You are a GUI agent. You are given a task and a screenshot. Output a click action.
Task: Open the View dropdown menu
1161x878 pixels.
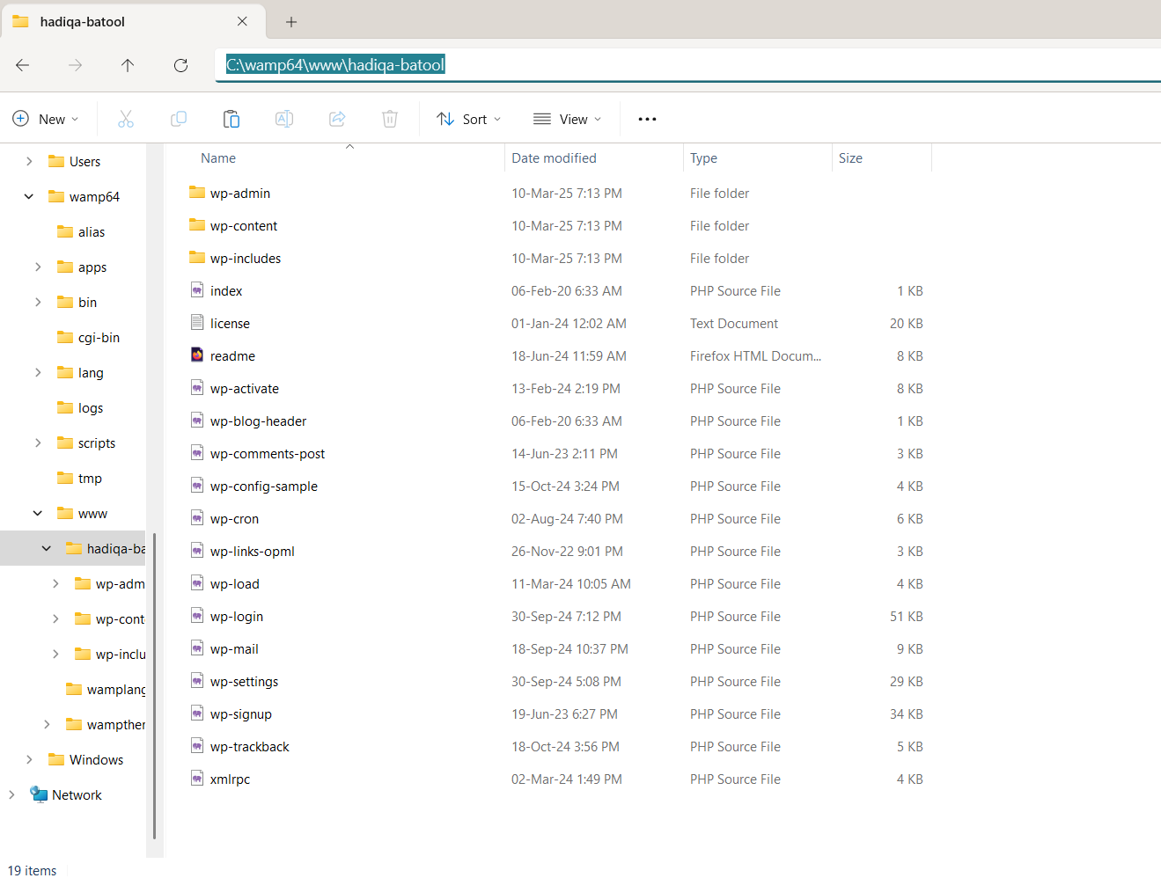[x=568, y=119]
